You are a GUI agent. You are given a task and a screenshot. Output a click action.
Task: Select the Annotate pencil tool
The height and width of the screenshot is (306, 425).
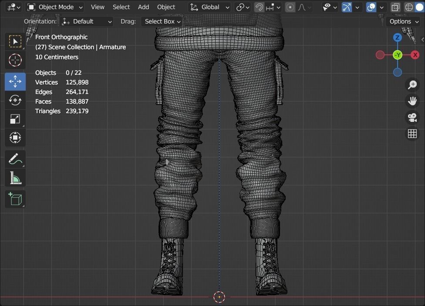point(15,159)
